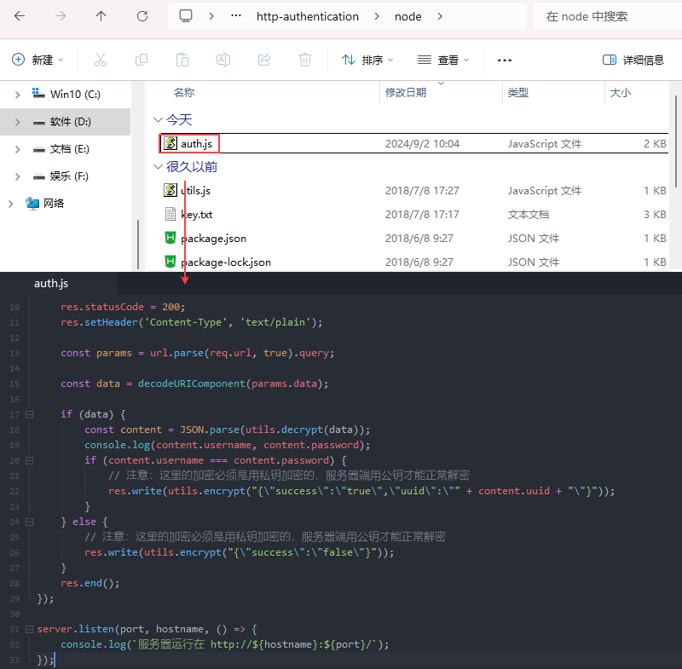The height and width of the screenshot is (669, 682).
Task: Open chevron after http-authentication breadcrumb
Action: (377, 16)
